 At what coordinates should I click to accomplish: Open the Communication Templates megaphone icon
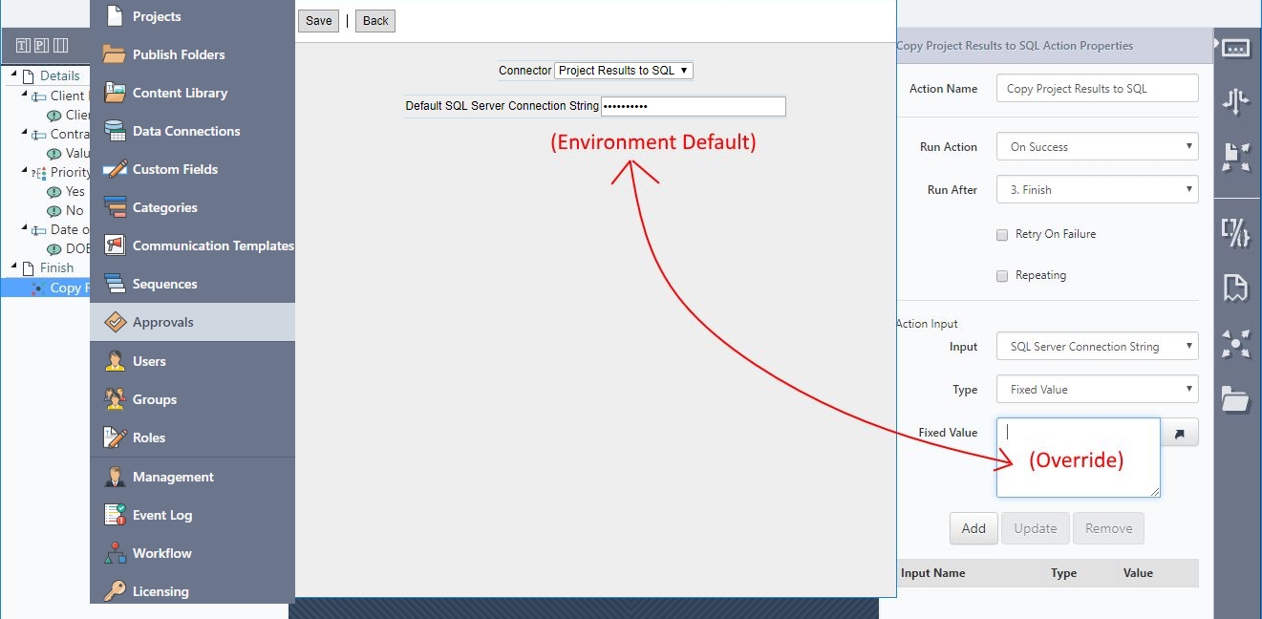[x=115, y=245]
